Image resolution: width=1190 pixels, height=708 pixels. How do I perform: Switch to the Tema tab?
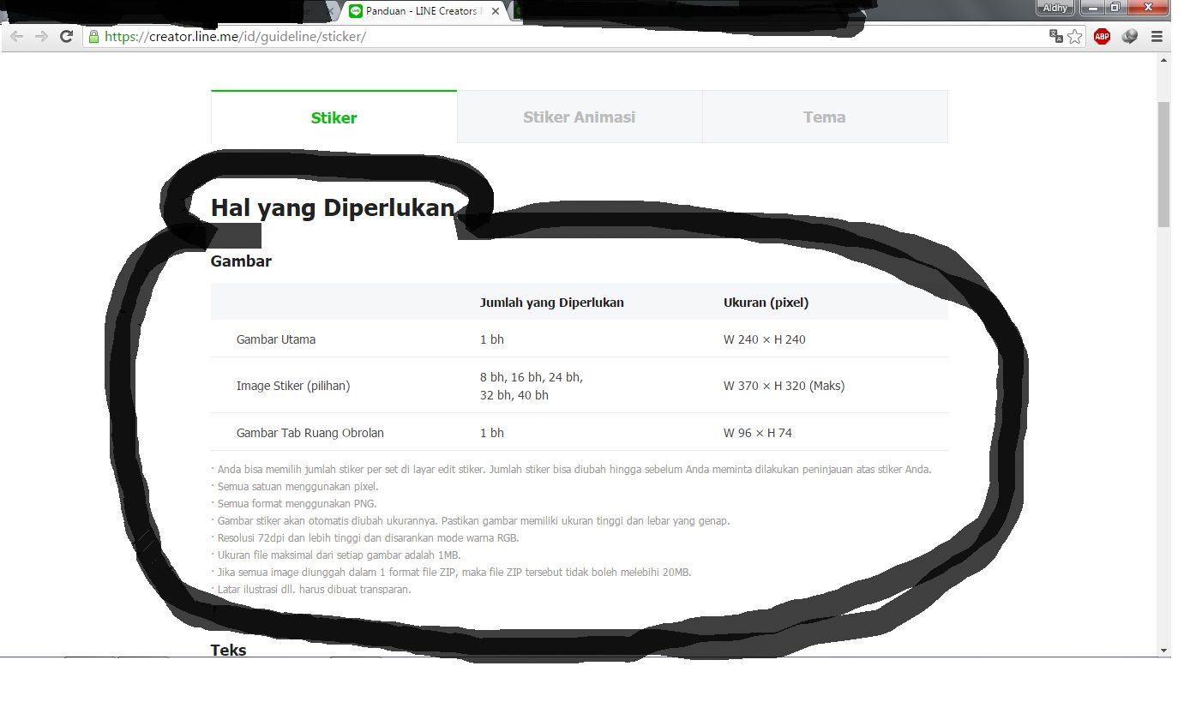tap(825, 117)
